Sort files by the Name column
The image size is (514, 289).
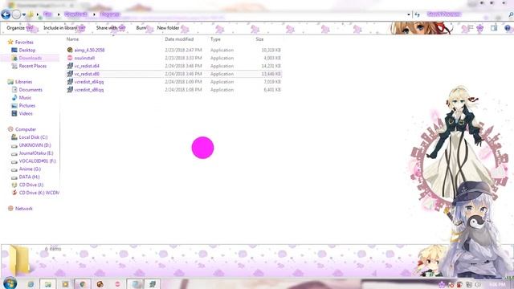73,39
